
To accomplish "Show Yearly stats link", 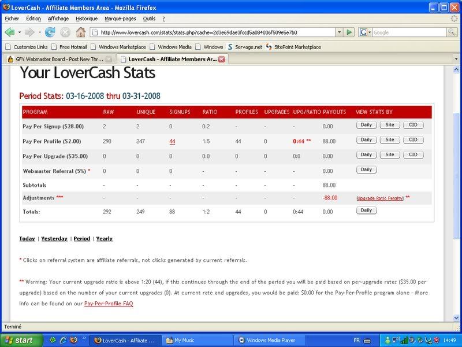I will (105, 238).
